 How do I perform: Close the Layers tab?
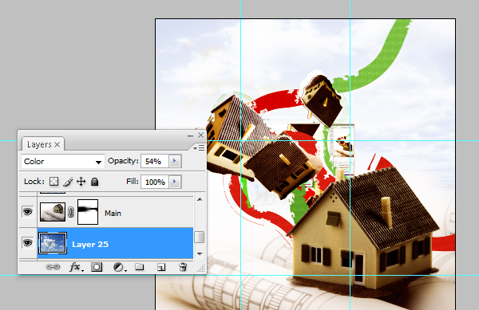[57, 144]
